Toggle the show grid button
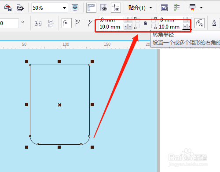 coord(103,7)
